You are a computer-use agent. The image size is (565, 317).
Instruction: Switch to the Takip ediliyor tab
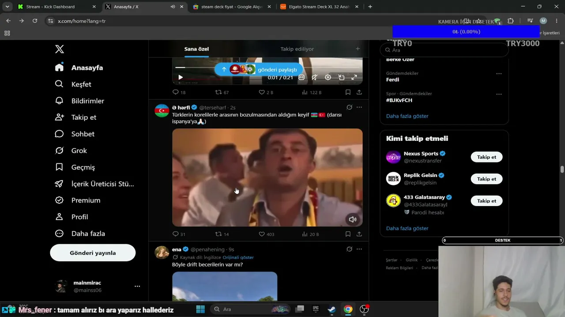pos(297,49)
